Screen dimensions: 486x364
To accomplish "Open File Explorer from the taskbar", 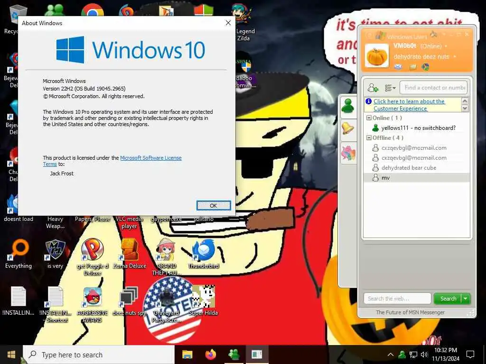I will [187, 355].
